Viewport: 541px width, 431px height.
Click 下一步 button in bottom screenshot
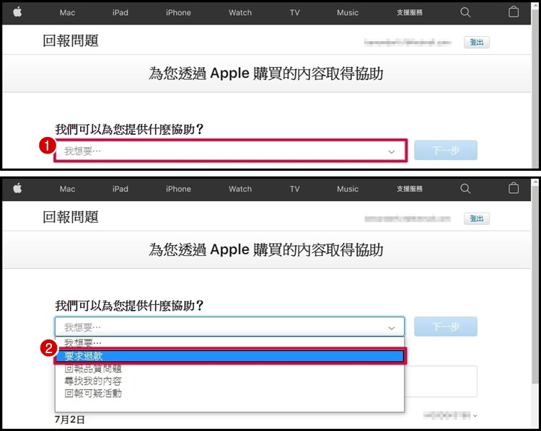[446, 326]
